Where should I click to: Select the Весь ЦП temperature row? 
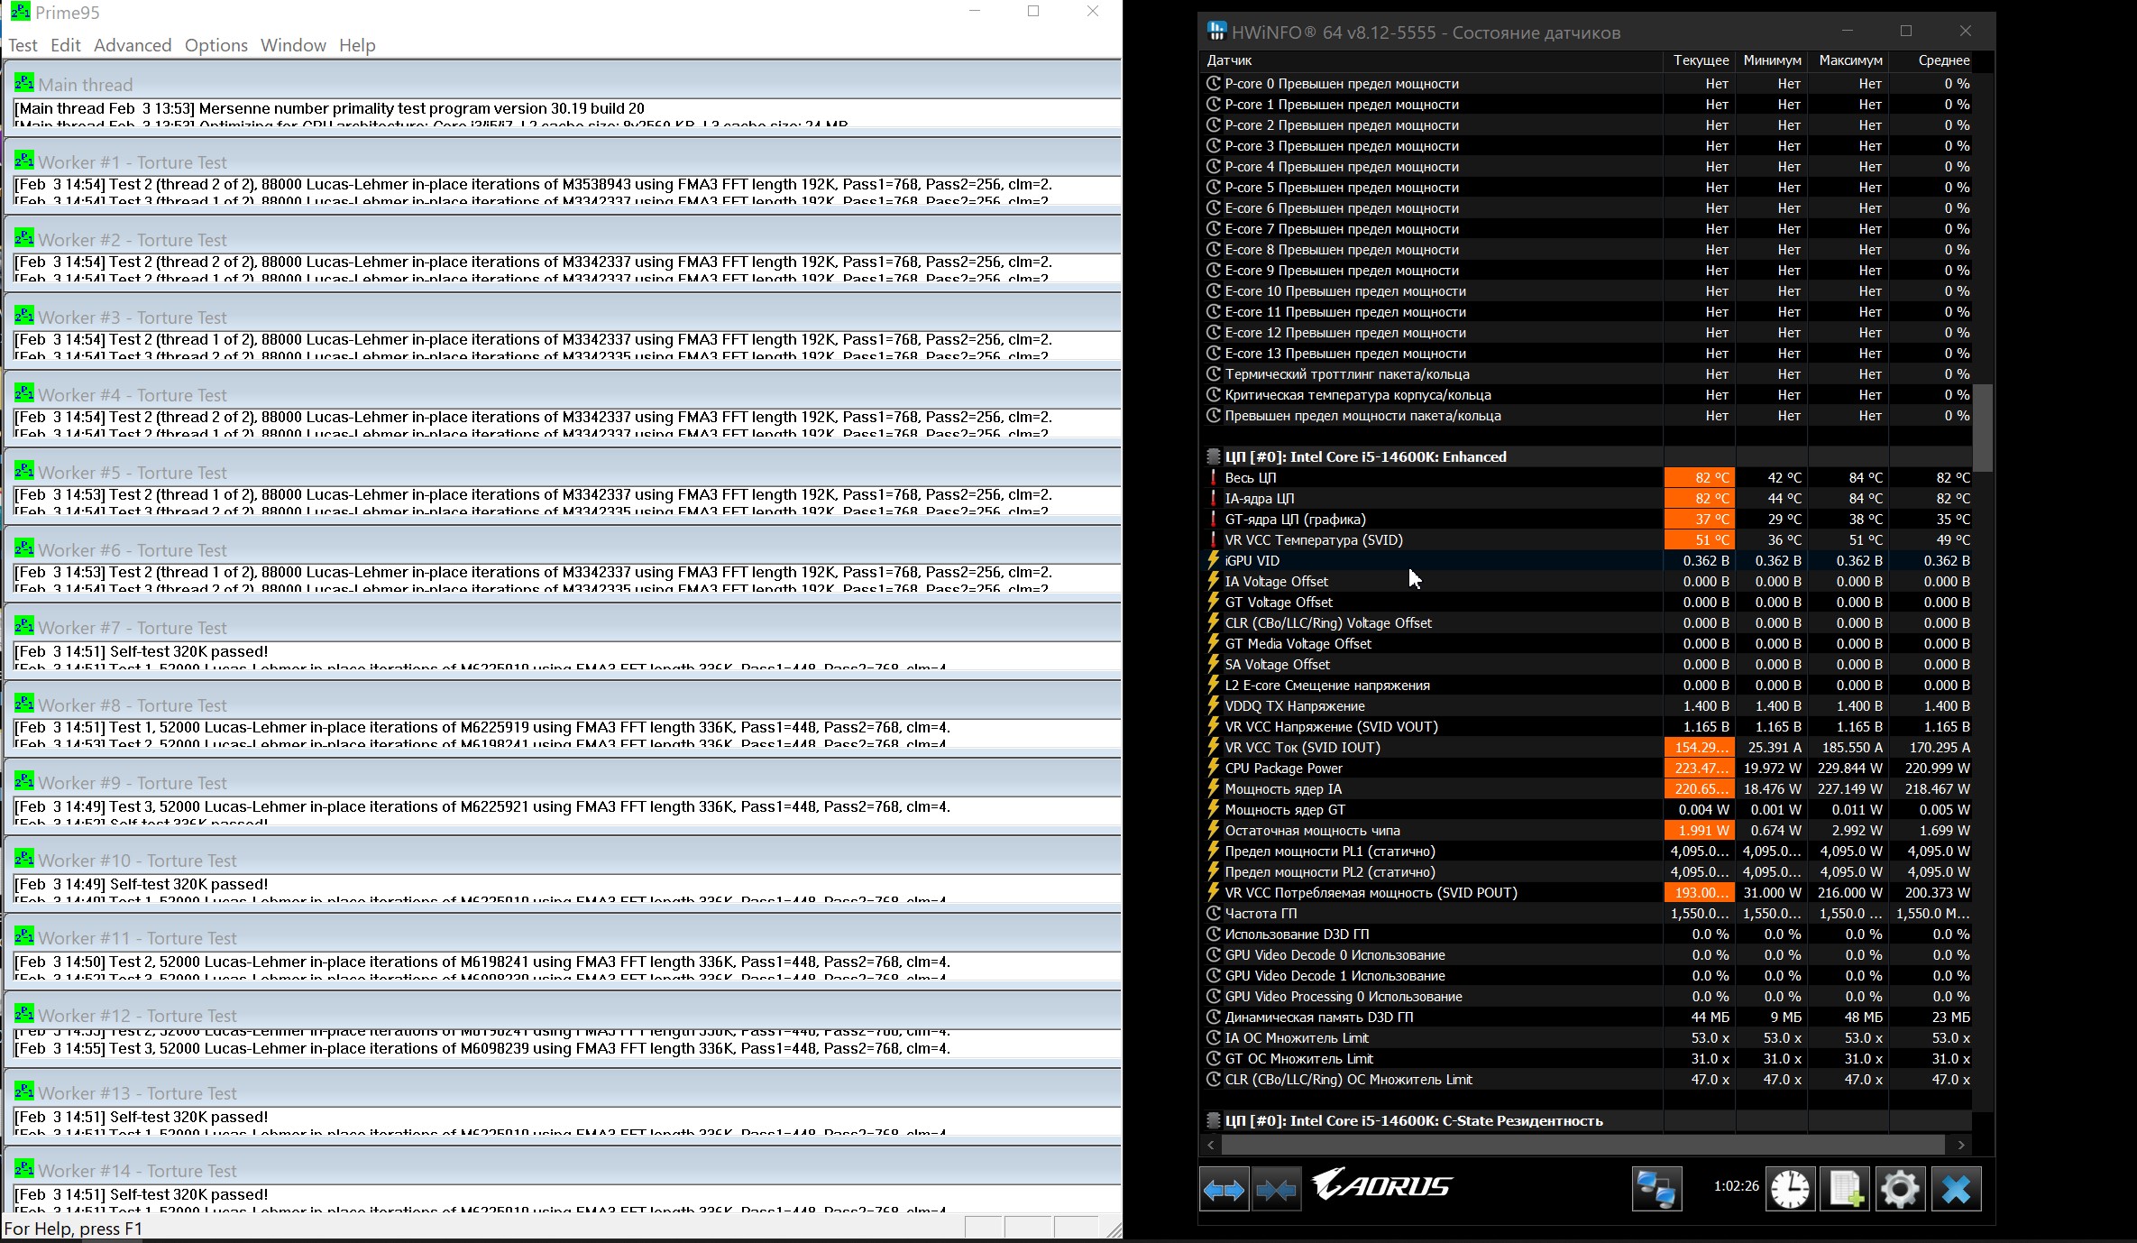pos(1250,478)
